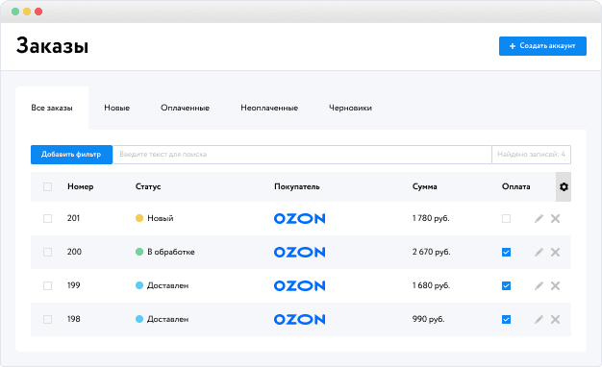Sort by the Номер column header
The image size is (602, 367).
click(x=80, y=186)
